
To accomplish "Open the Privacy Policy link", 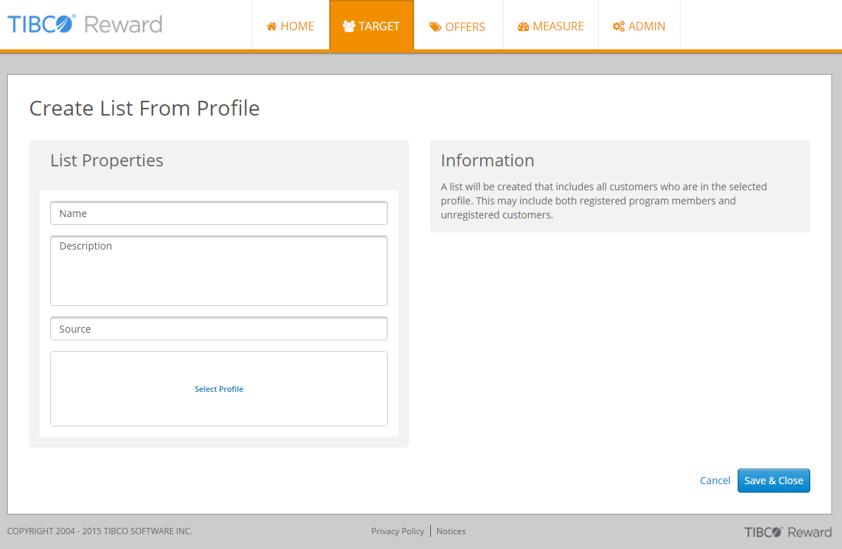I will tap(398, 531).
